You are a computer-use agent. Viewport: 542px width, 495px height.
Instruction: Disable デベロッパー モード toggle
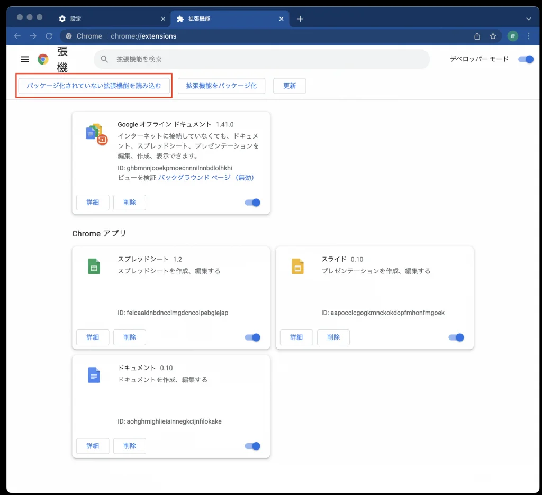pos(526,59)
